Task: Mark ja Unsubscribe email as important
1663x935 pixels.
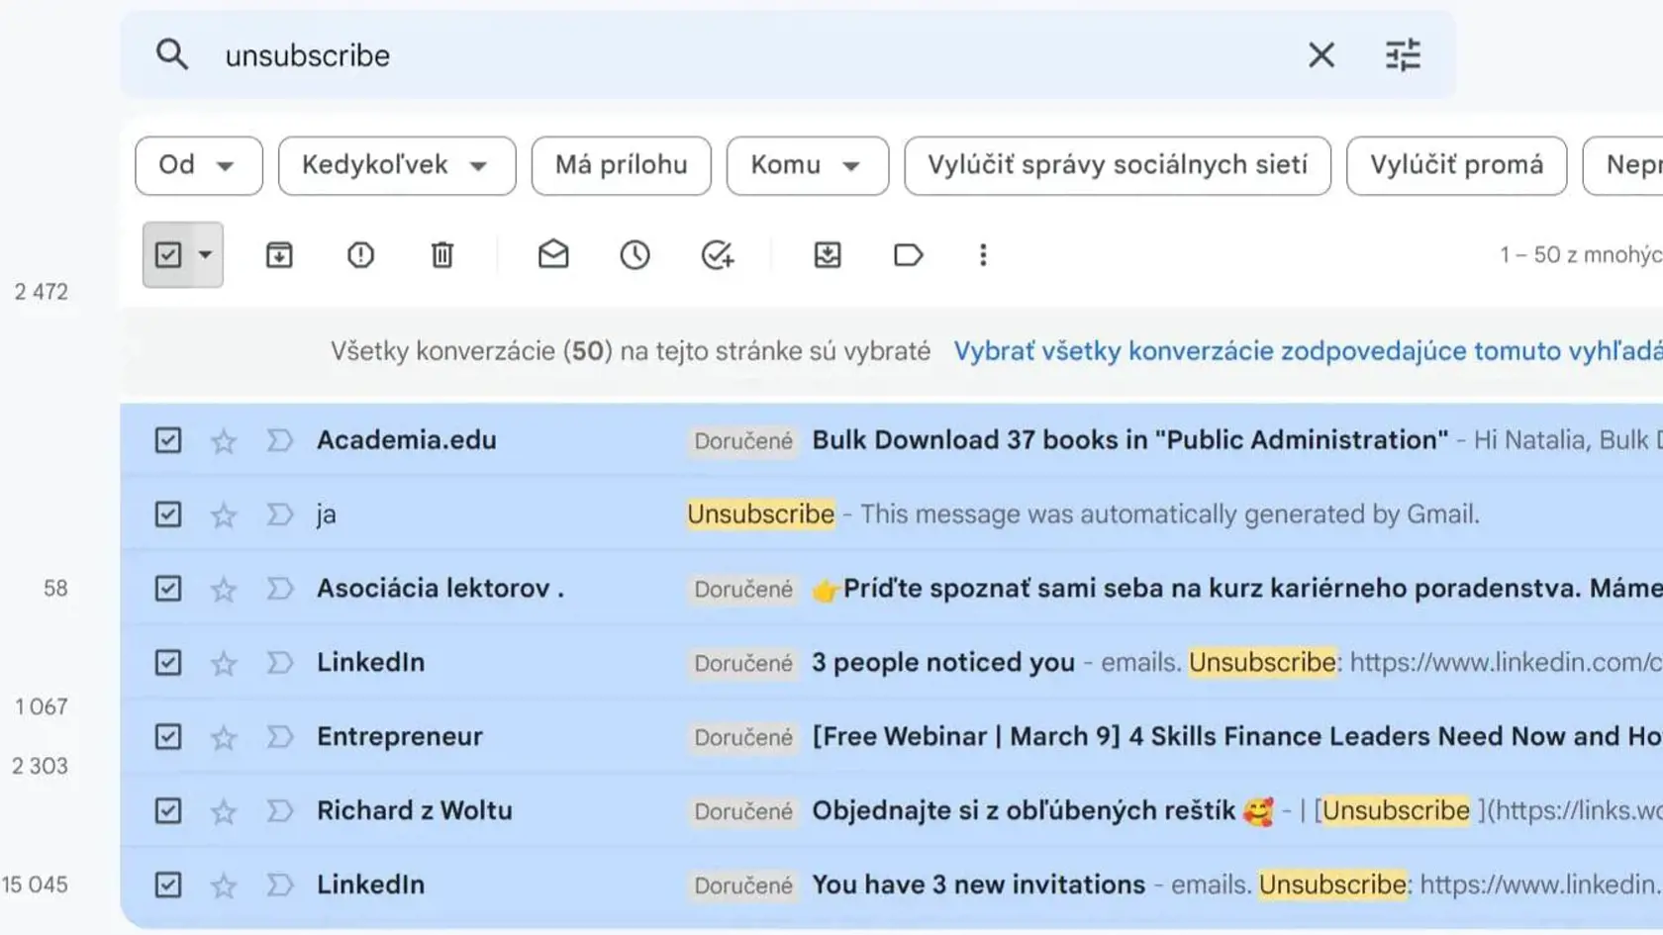Action: [279, 514]
